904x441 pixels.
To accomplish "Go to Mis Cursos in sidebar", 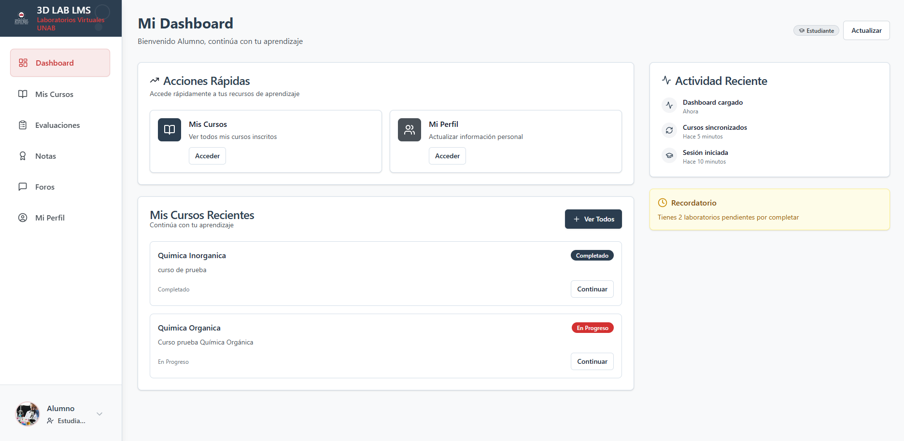I will pyautogui.click(x=54, y=94).
